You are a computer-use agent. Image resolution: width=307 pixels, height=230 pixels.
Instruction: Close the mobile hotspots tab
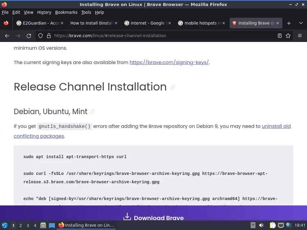click(x=224, y=23)
